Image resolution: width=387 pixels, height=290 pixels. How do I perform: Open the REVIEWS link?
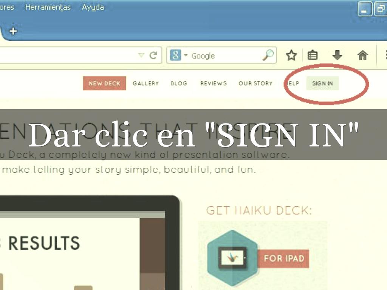[214, 83]
